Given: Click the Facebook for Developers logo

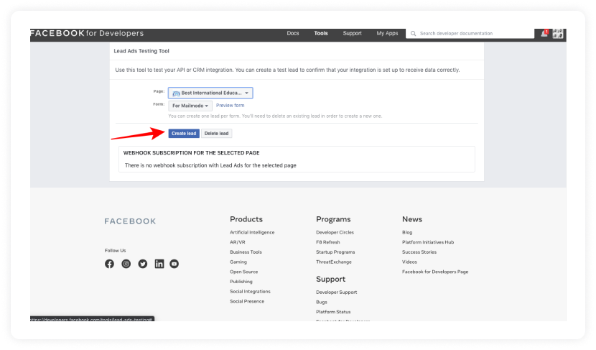Looking at the screenshot, I should [87, 33].
